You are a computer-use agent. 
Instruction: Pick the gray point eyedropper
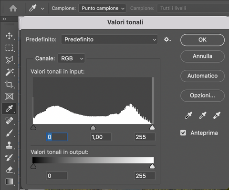click(203, 115)
